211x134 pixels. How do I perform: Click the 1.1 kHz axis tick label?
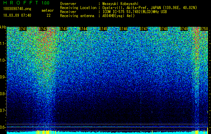[3, 44]
